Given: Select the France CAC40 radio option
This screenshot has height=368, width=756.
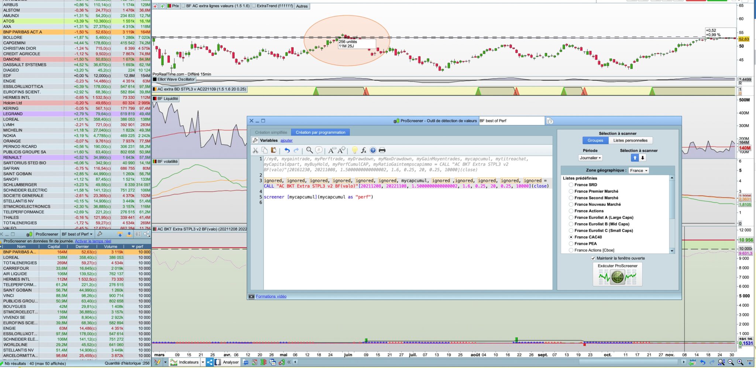Looking at the screenshot, I should point(571,237).
